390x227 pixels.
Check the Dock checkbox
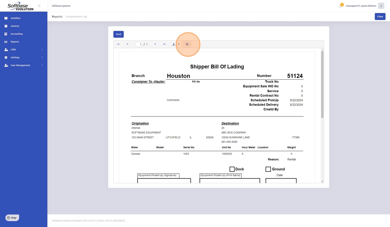point(232,169)
